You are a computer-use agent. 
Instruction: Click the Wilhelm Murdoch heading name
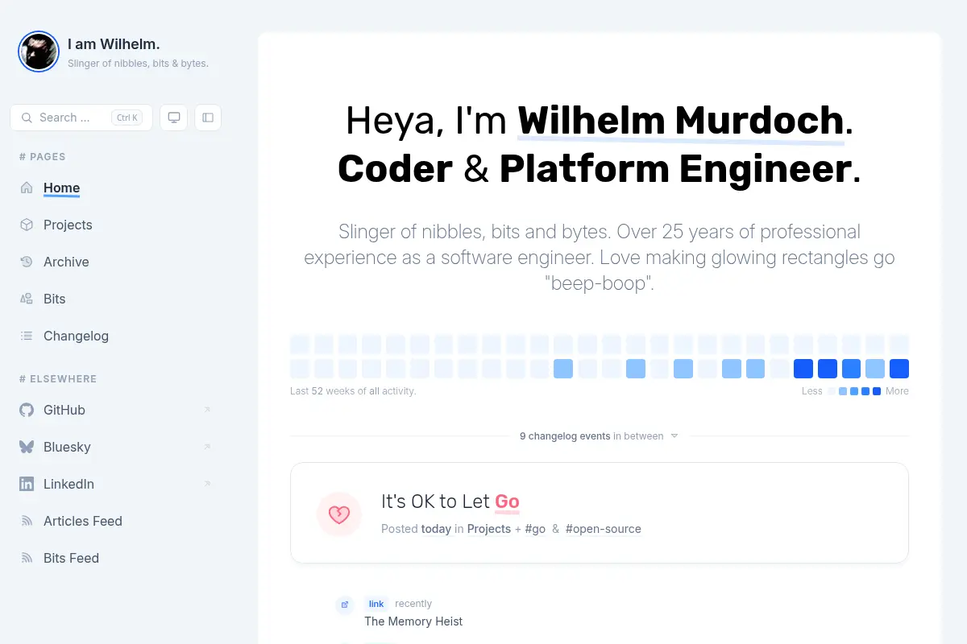click(x=680, y=121)
